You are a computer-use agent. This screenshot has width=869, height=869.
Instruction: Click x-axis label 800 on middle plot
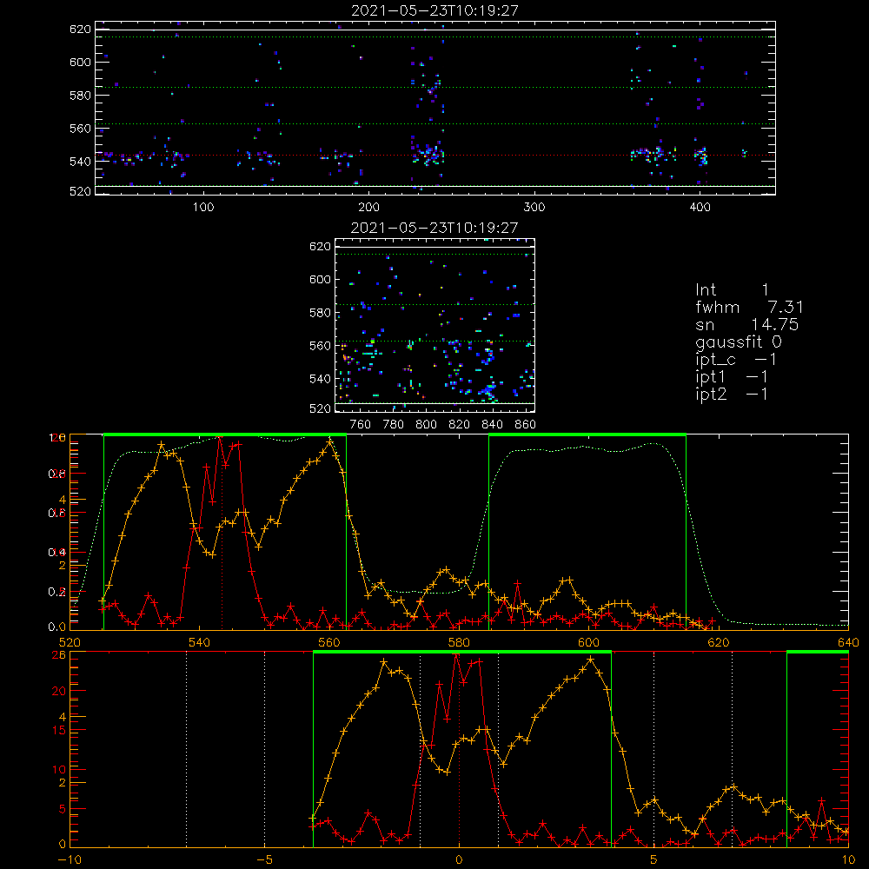click(426, 425)
